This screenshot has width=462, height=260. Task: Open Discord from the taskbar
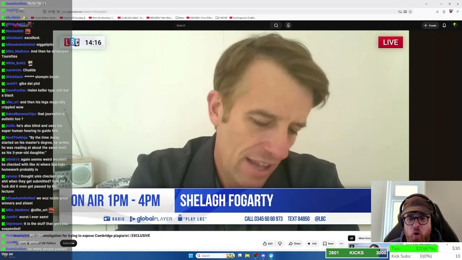pos(263,256)
